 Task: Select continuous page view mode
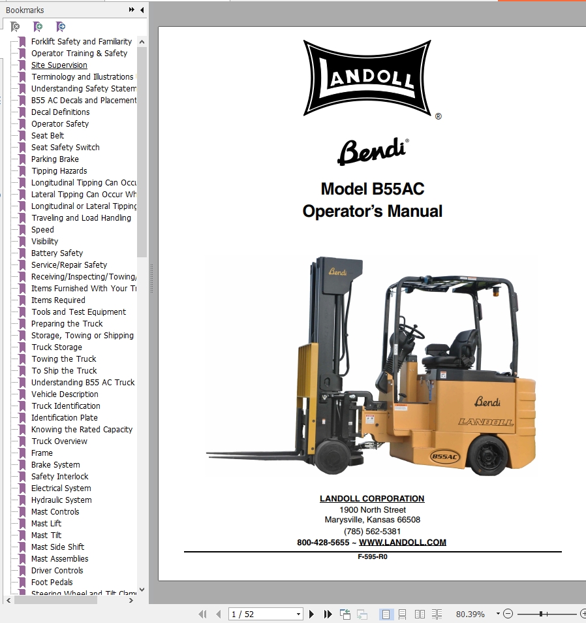tap(402, 615)
